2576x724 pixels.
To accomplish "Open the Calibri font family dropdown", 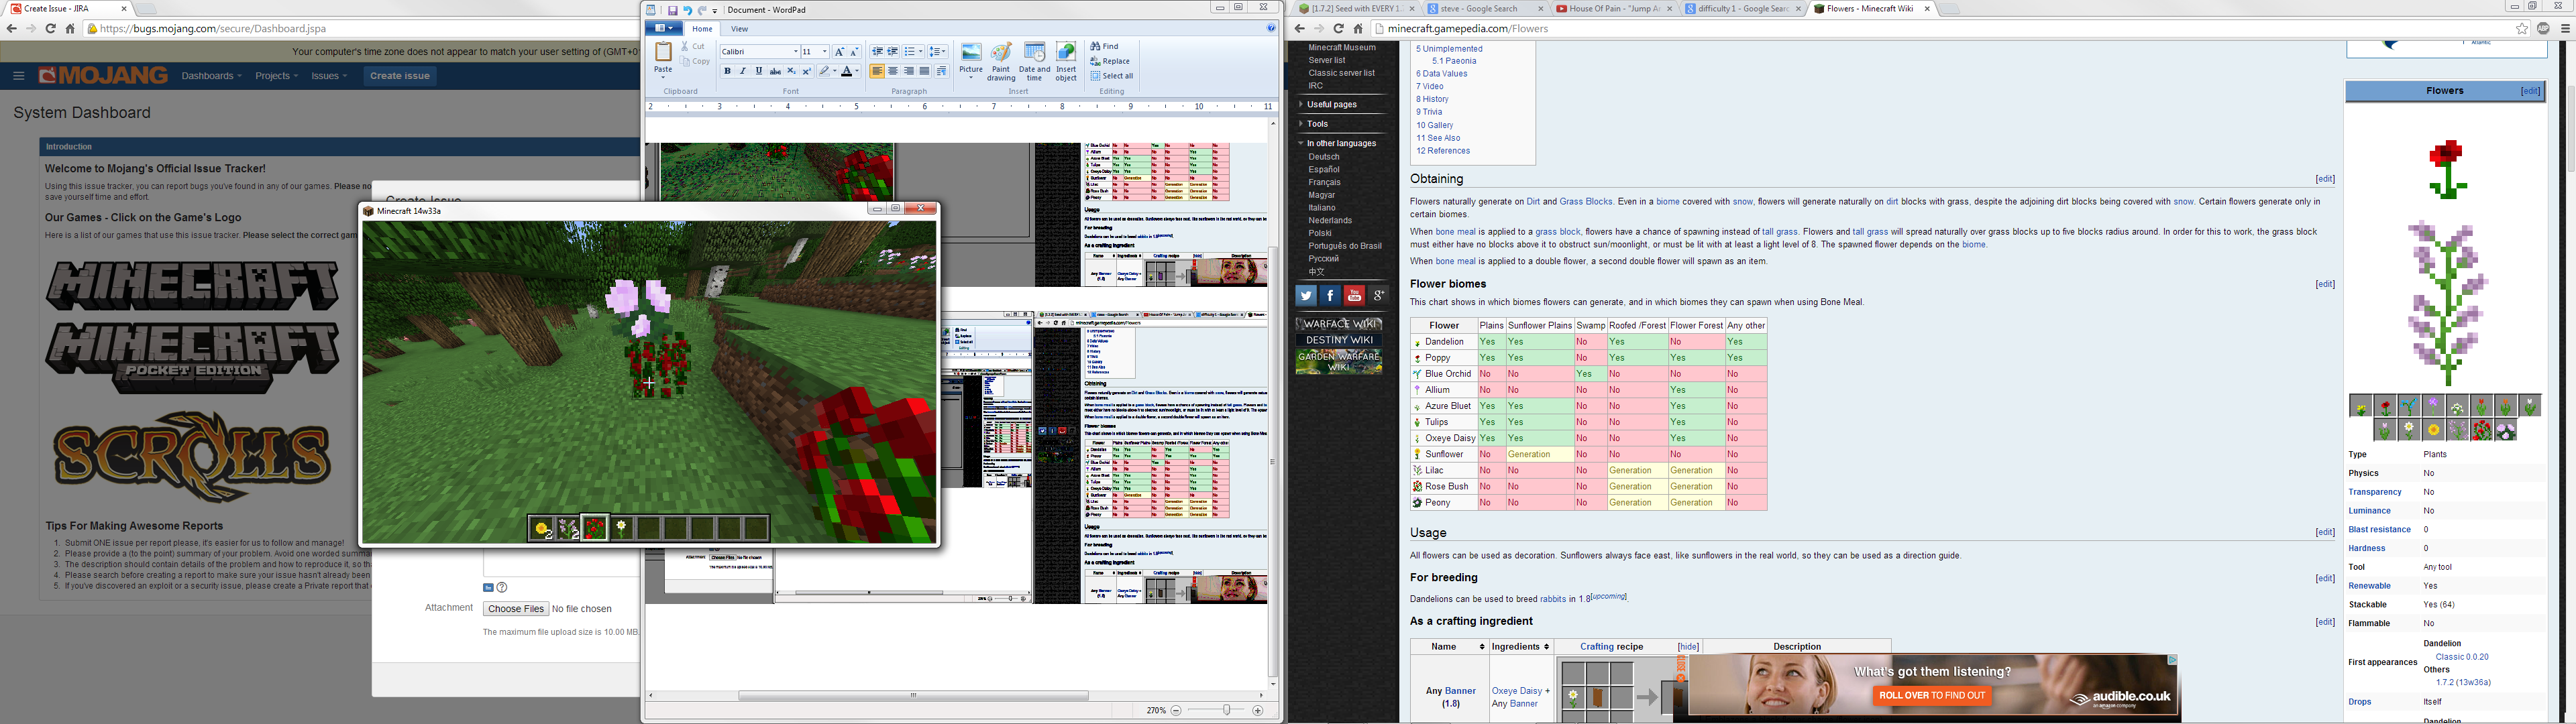I will (796, 52).
